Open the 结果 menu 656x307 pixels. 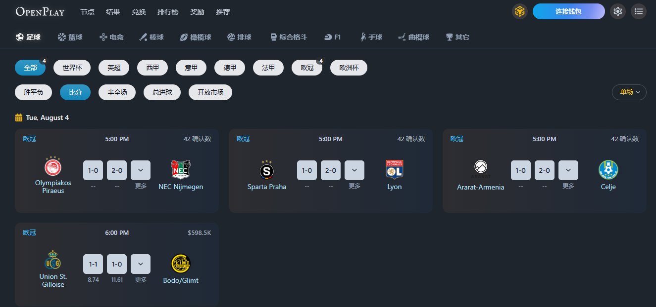[x=113, y=12]
